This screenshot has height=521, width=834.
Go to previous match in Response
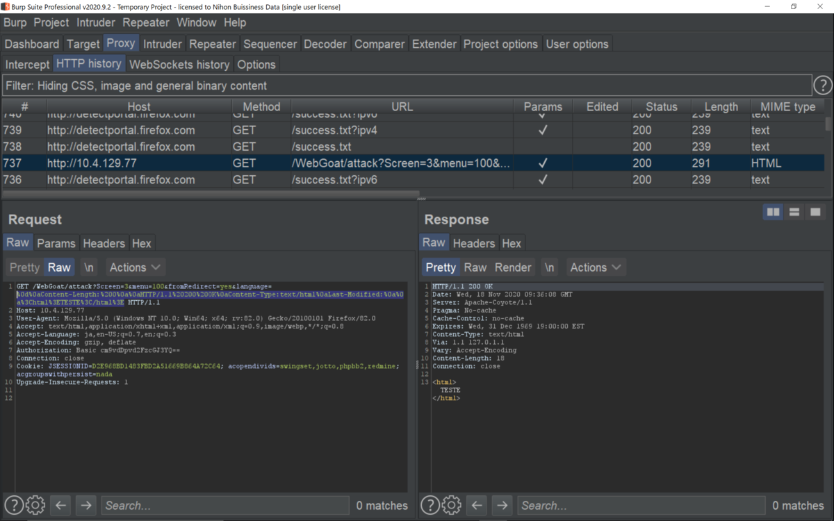477,505
